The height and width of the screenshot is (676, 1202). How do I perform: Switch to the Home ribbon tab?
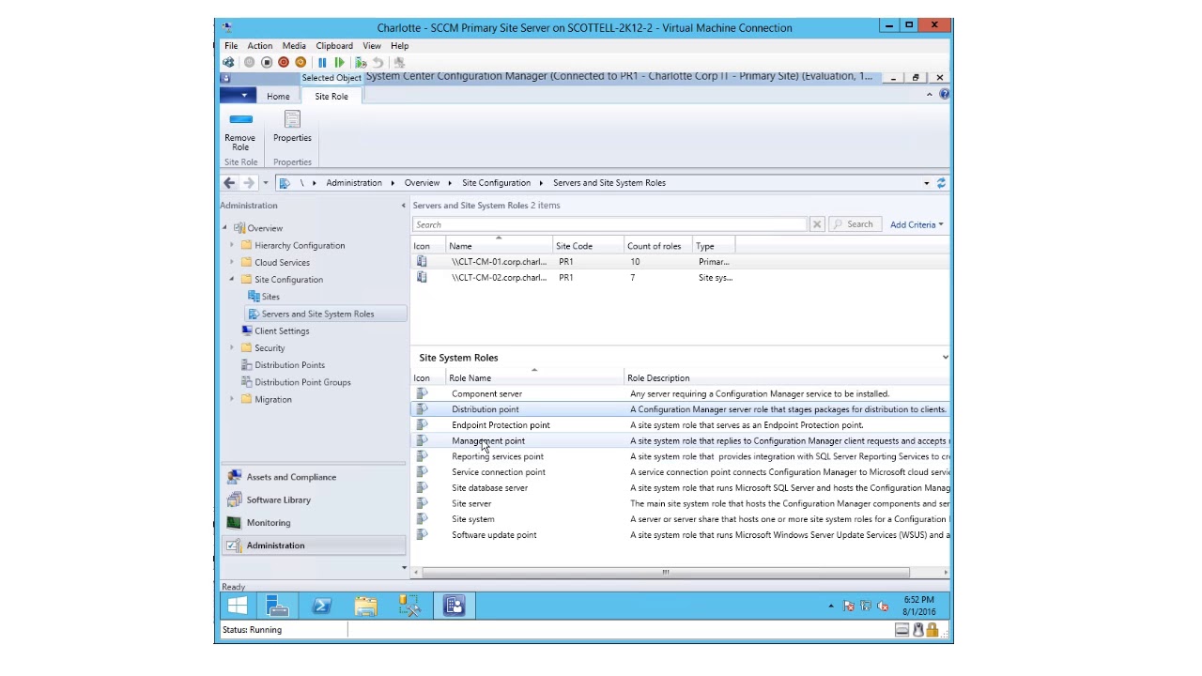[278, 97]
